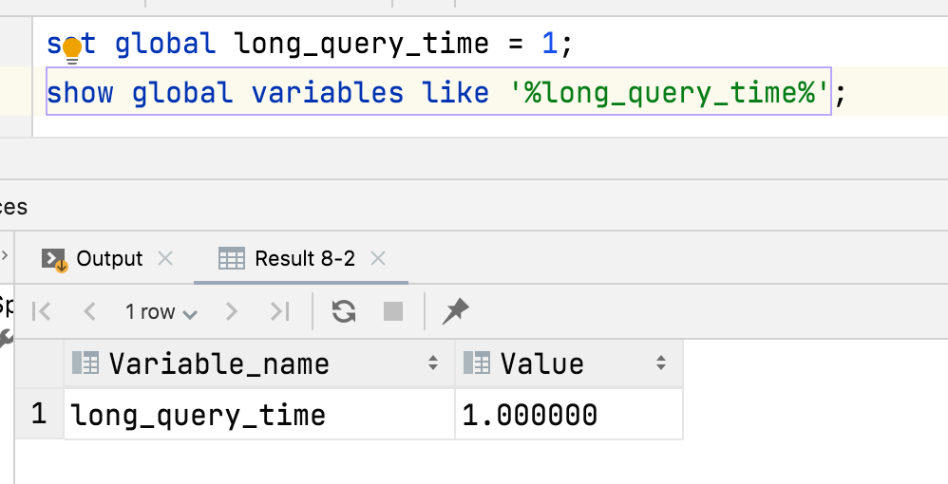Click the Result 8-2 table grid icon
The width and height of the screenshot is (948, 484).
pos(232,259)
